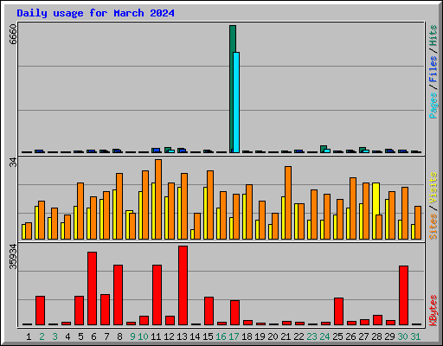This screenshot has width=443, height=346.
Task: Click the orange Visits bar for day 31
Action: tap(418, 222)
